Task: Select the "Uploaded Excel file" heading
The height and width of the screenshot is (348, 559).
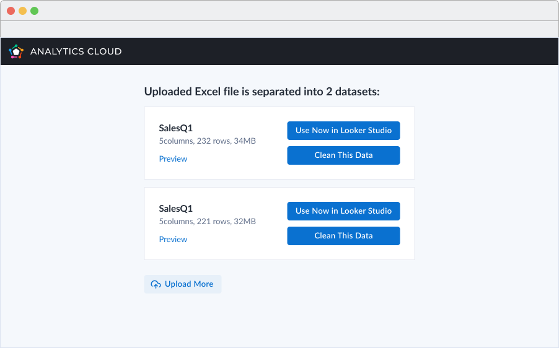Action: (x=262, y=92)
